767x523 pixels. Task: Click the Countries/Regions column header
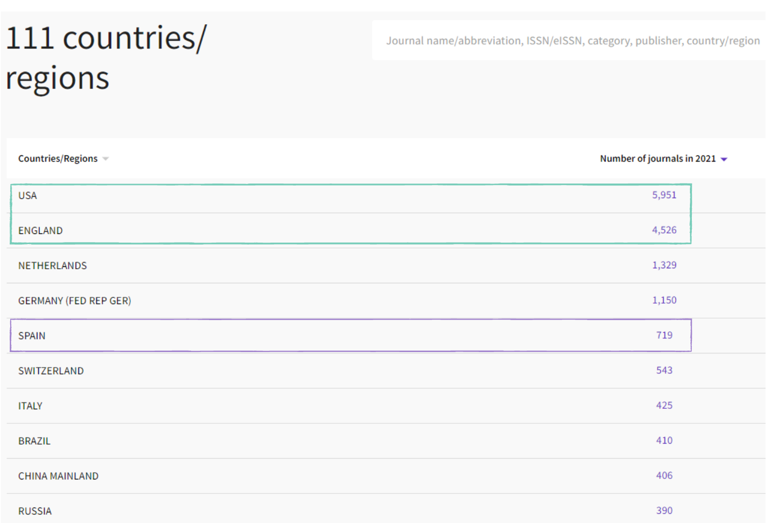58,158
